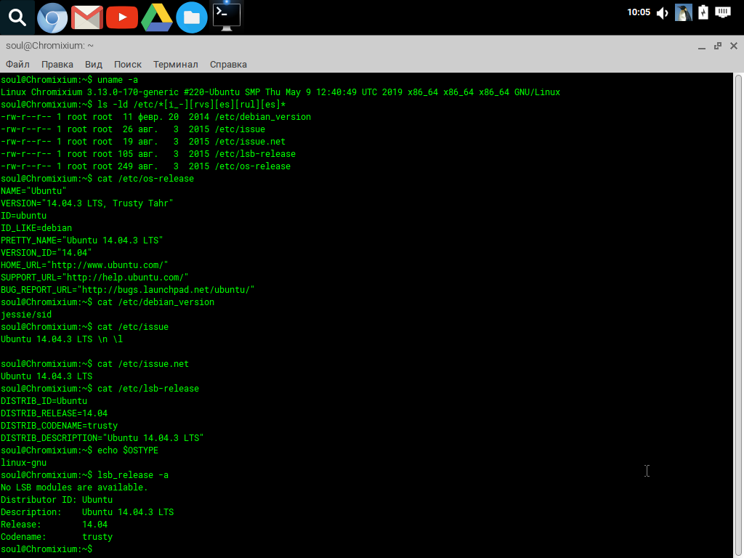Image resolution: width=744 pixels, height=558 pixels.
Task: Click the "Description: Ubuntu 14.04.3 LTS" line
Action: (87, 511)
